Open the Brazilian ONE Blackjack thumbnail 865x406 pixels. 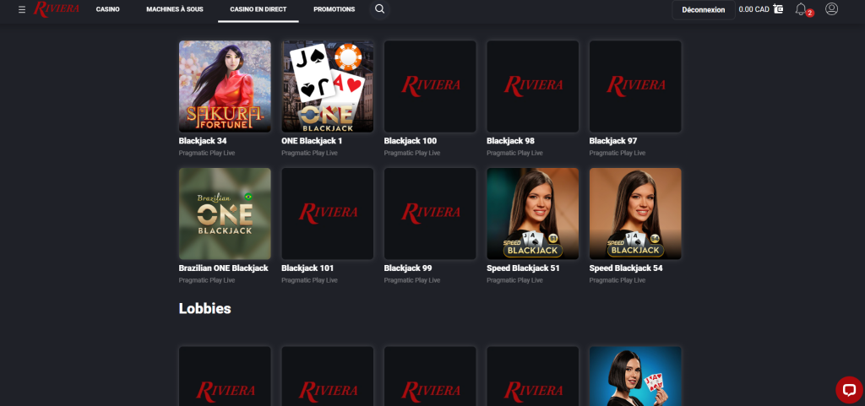[x=225, y=214]
